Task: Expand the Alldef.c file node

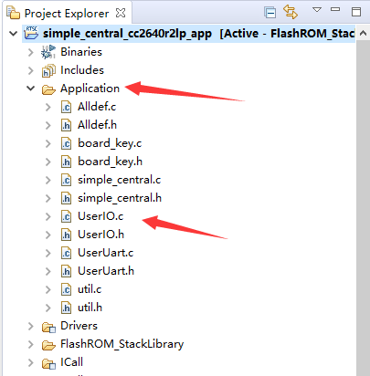Action: click(48, 107)
